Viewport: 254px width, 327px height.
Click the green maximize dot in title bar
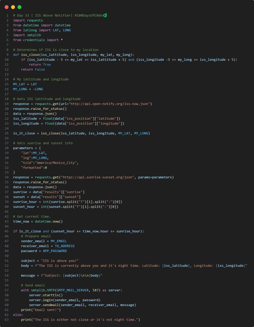click(x=19, y=7)
